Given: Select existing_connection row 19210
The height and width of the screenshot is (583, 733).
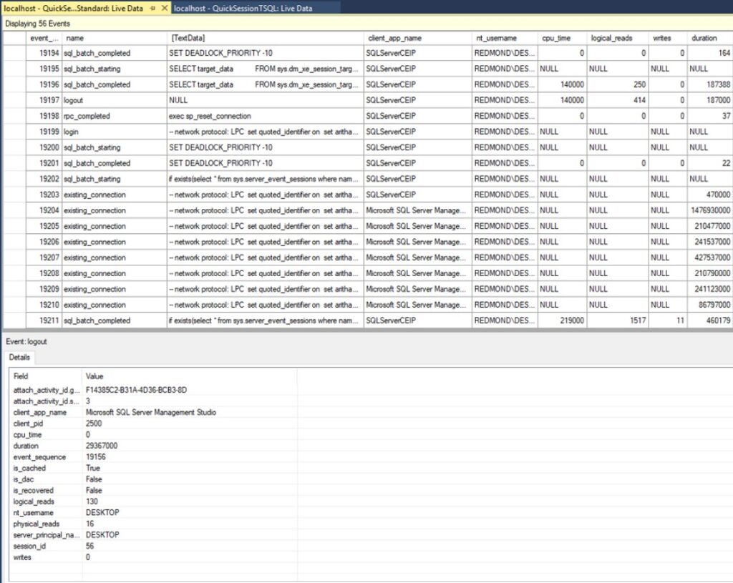Looking at the screenshot, I should pyautogui.click(x=368, y=305).
